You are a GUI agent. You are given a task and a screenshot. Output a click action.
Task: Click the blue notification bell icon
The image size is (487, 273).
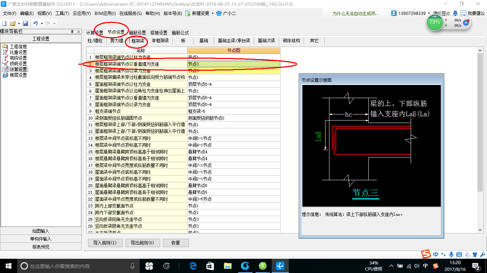pyautogui.click(x=455, y=13)
